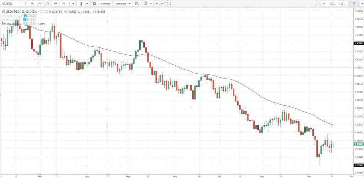Click the undo arrow in toolbar
This screenshot has width=364, height=178.
(157, 4)
